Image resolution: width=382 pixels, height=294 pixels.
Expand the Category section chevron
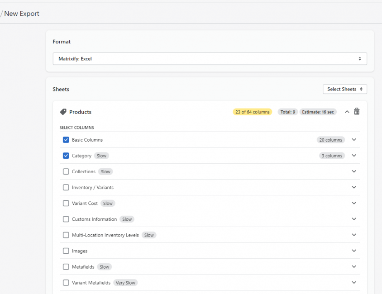pos(353,156)
